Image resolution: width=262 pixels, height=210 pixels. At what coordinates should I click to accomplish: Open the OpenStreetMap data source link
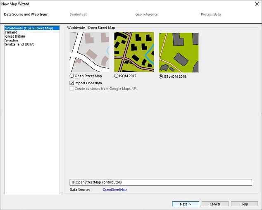point(114,190)
